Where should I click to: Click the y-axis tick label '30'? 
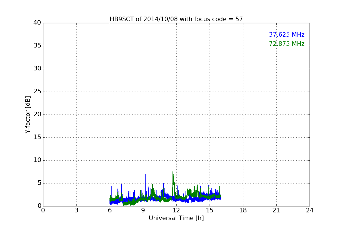(37, 69)
